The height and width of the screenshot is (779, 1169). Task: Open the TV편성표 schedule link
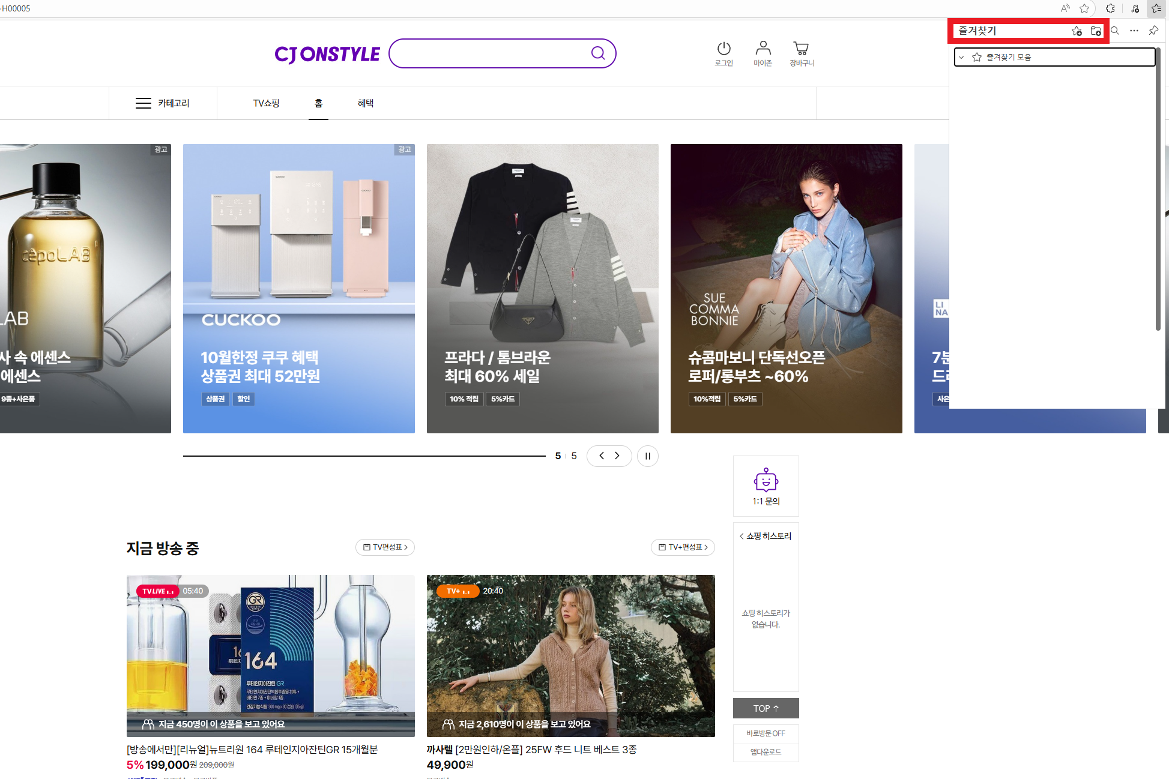pyautogui.click(x=385, y=547)
